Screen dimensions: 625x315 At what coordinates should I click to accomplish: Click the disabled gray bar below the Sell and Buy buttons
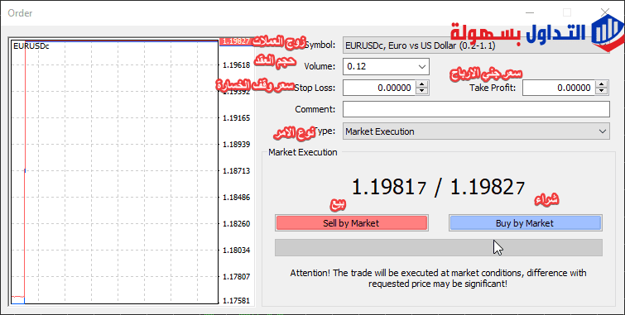(439, 247)
